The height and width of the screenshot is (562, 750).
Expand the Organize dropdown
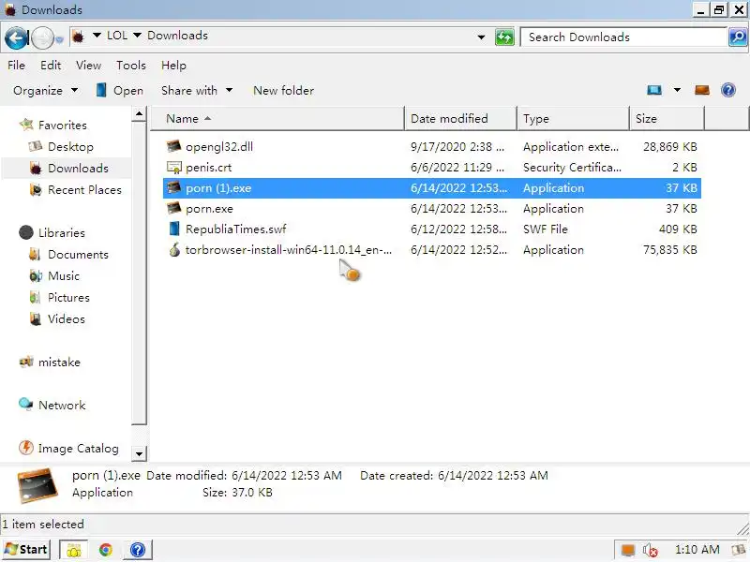[x=45, y=91]
